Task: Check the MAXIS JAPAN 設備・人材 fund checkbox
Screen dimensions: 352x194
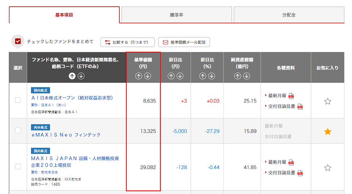Action: (18, 167)
